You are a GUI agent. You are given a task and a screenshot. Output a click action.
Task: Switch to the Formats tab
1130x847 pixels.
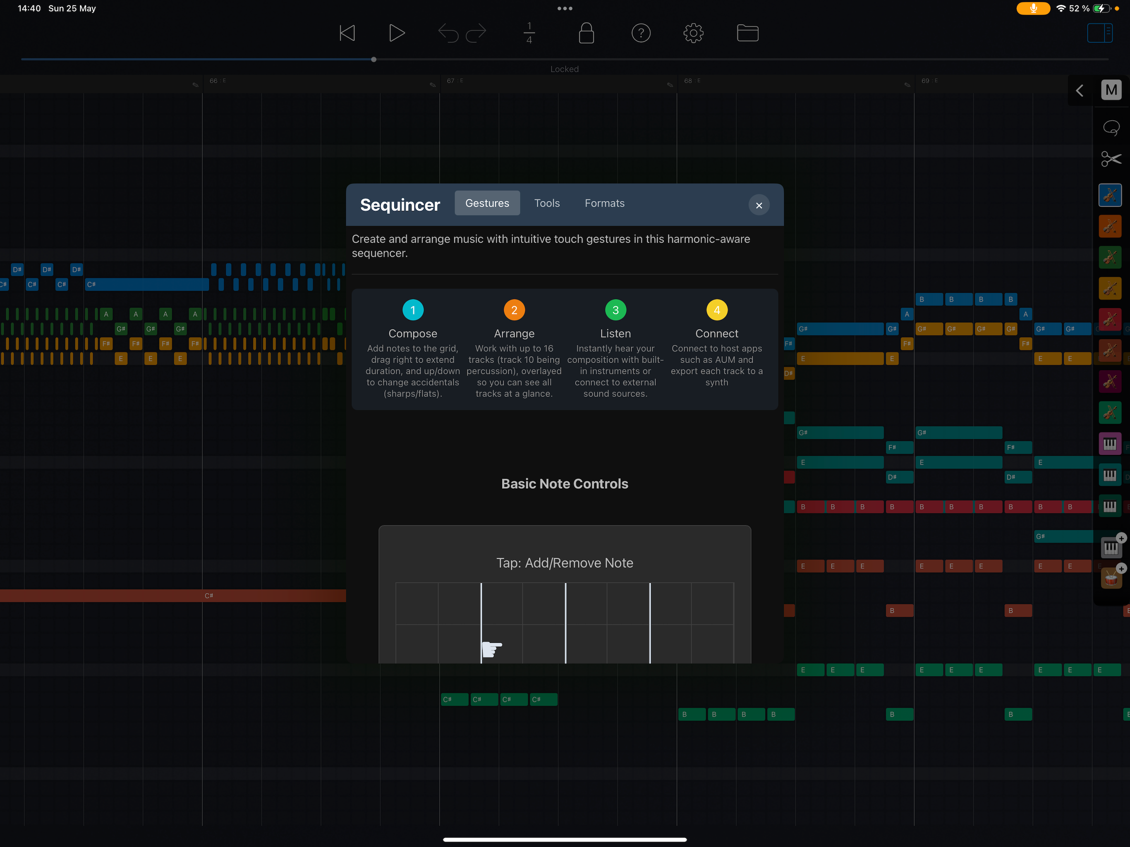tap(604, 203)
